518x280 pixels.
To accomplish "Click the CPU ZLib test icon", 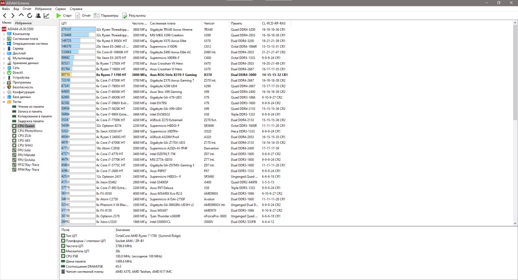I will (14, 136).
